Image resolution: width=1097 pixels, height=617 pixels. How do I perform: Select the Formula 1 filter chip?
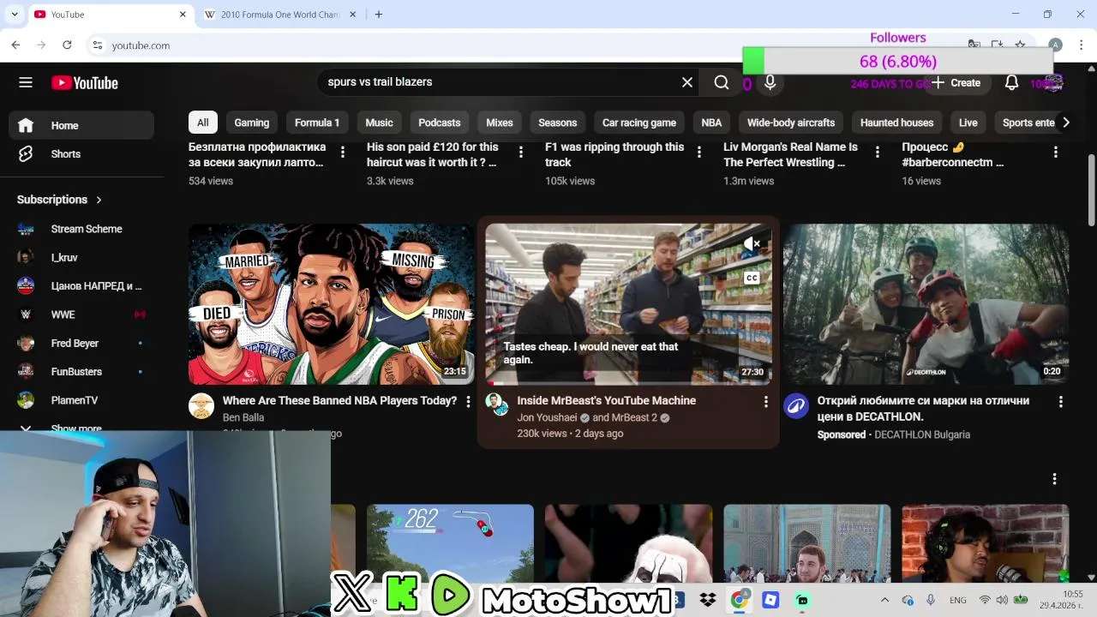317,123
